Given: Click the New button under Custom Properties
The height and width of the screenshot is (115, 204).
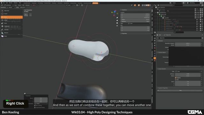Looking at the screenshot, I should [x=180, y=90].
